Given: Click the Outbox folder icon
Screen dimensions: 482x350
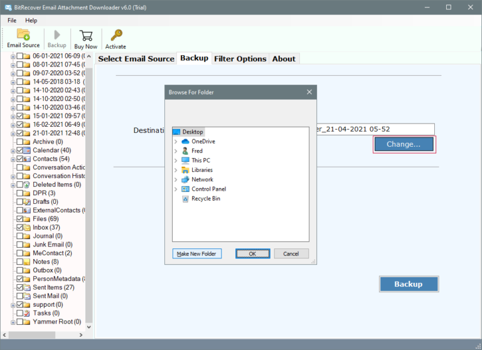Looking at the screenshot, I should coord(27,270).
